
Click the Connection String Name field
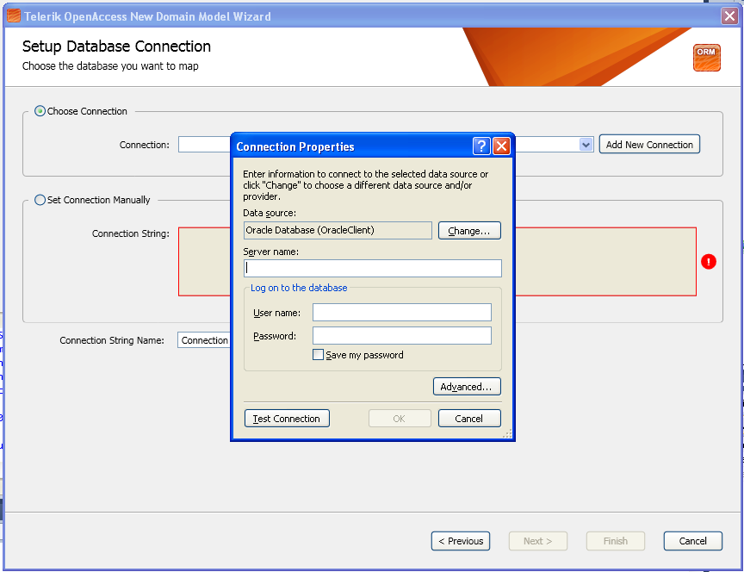tap(204, 340)
